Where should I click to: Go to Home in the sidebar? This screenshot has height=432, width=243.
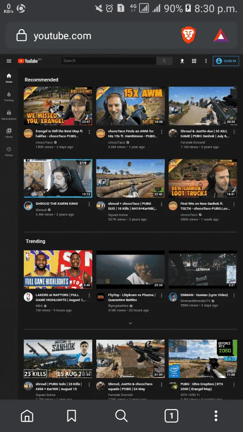9,78
